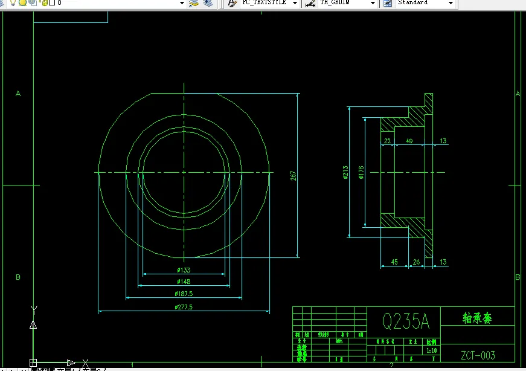
Task: Select the ø178 dimension in section view
Action: pyautogui.click(x=361, y=172)
